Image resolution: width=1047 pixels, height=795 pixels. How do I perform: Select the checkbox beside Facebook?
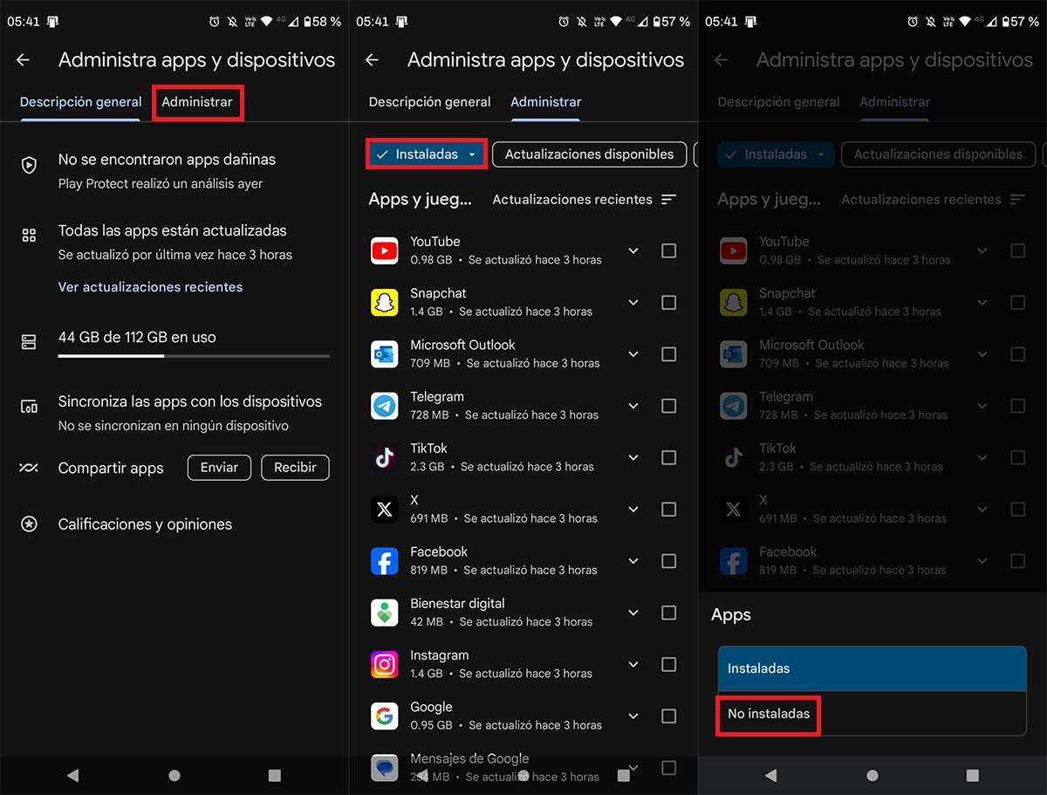pyautogui.click(x=669, y=561)
